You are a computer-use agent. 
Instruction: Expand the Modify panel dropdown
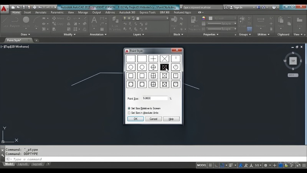coord(69,34)
